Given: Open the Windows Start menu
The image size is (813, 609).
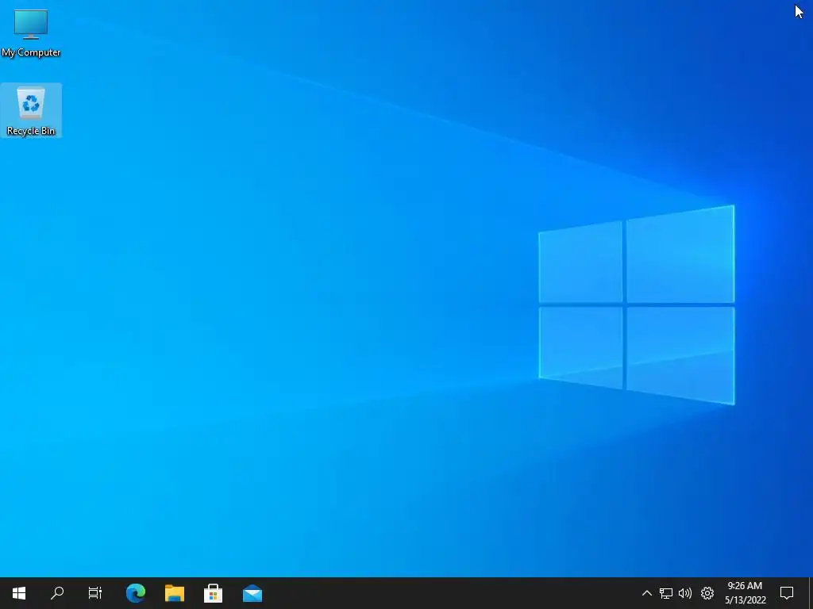Looking at the screenshot, I should 19,593.
